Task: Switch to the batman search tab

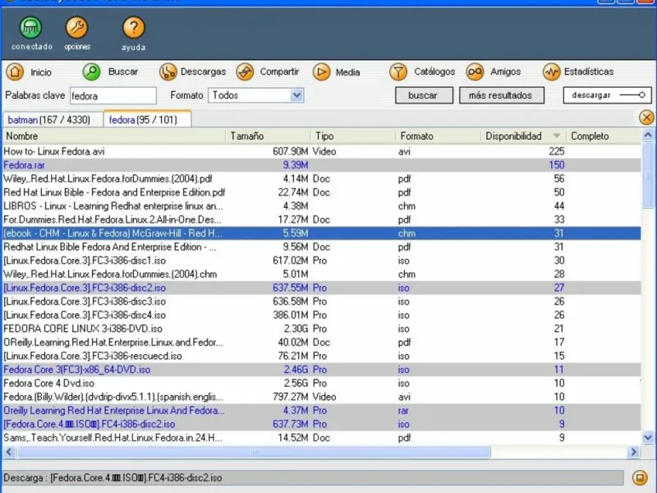Action: pyautogui.click(x=52, y=120)
